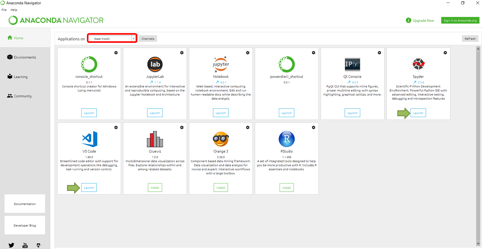Sign in to Anaconda.org
The image size is (483, 249).
tap(460, 20)
